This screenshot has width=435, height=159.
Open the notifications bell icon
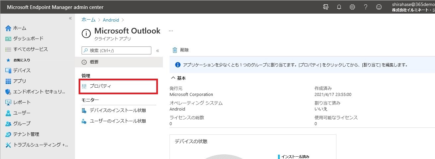[339, 7]
